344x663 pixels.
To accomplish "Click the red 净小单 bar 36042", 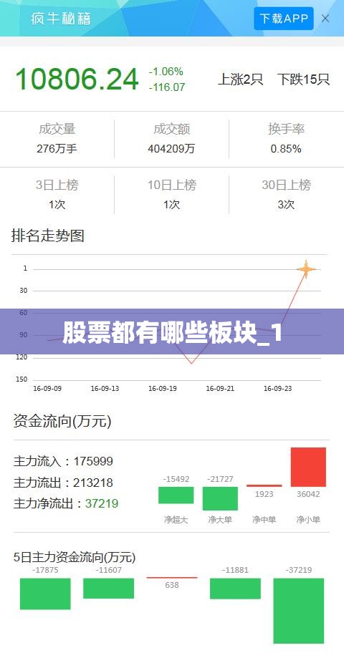I will tap(308, 467).
